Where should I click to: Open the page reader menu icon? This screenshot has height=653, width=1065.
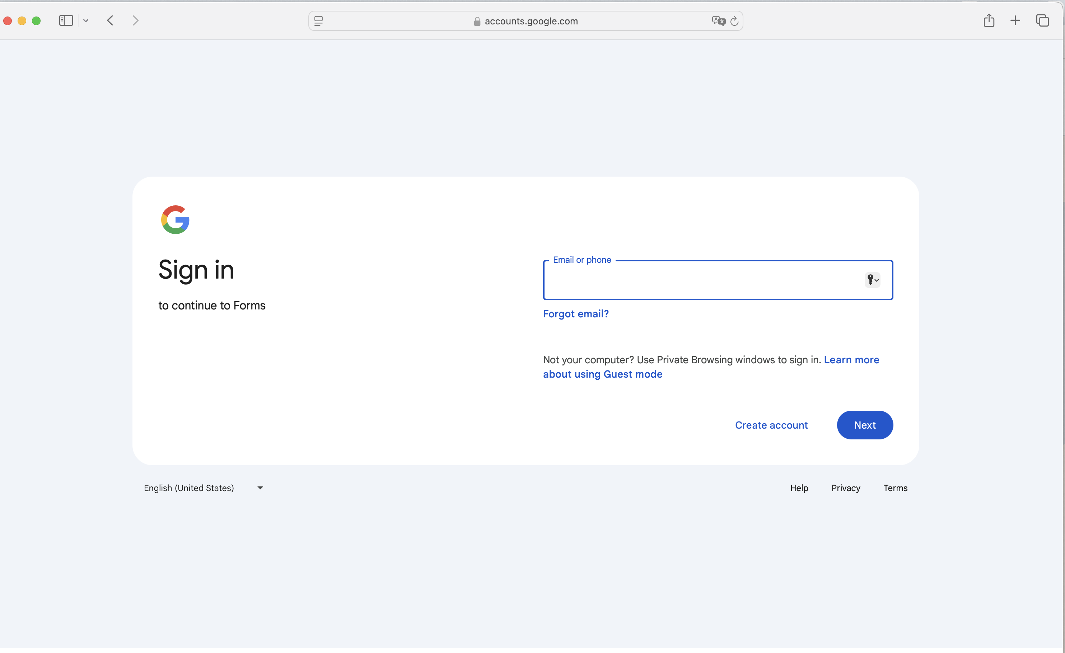pyautogui.click(x=318, y=21)
